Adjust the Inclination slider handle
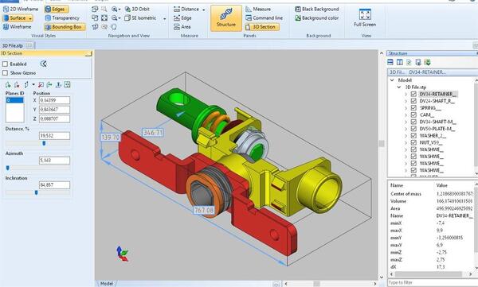This screenshot has height=287, width=478. tap(37, 192)
